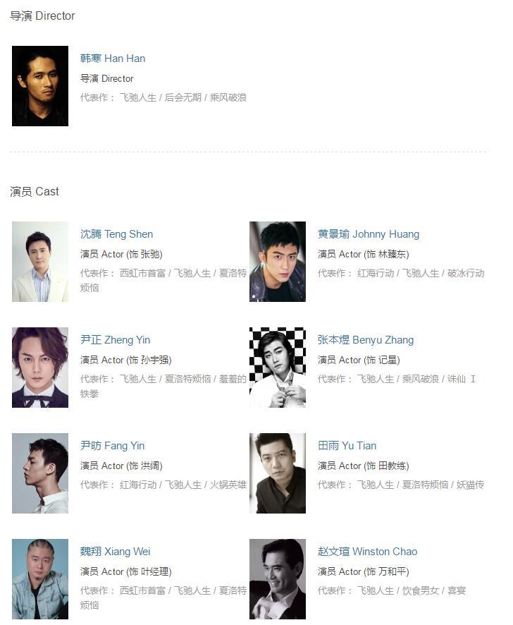Click 演员 Cast section heading
This screenshot has width=513, height=625.
[x=35, y=192]
